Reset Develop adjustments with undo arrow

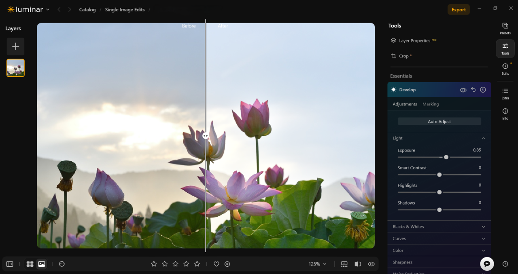click(473, 90)
